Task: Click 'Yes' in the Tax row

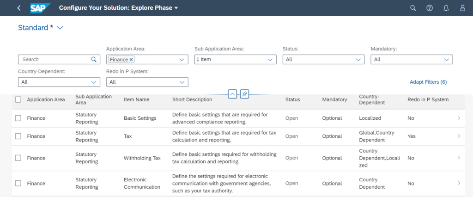Action: point(412,136)
